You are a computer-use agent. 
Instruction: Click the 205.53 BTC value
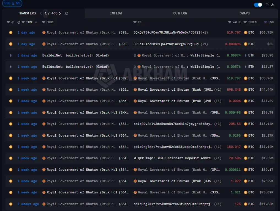(235, 124)
